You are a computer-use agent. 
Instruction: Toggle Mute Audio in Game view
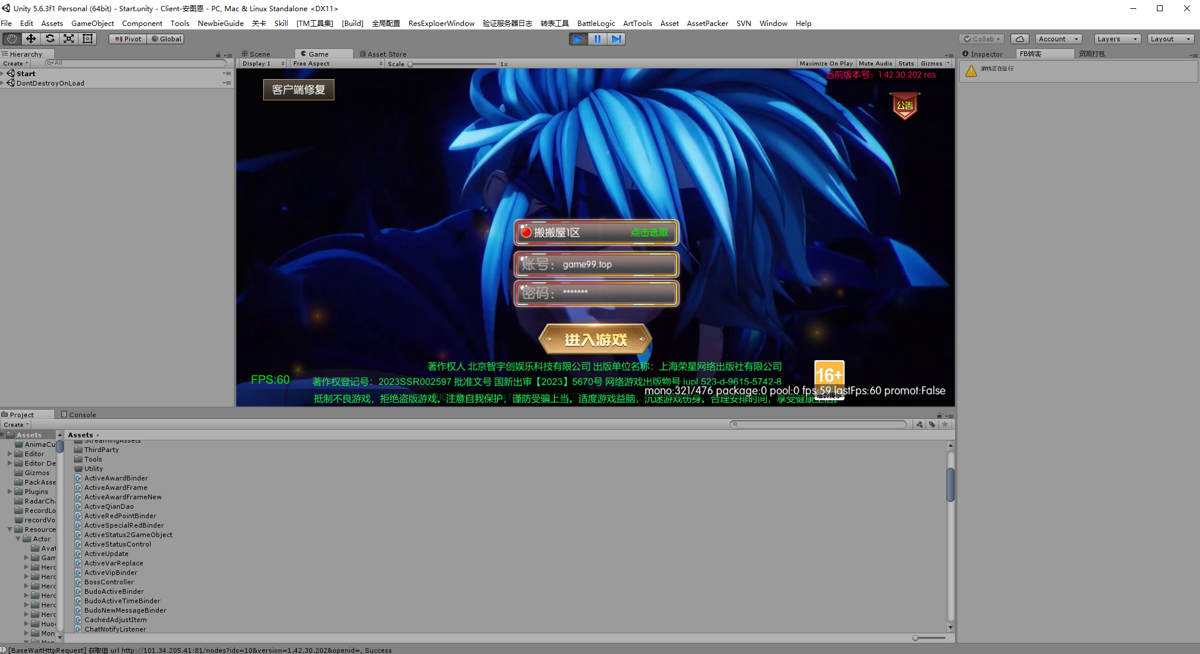[x=875, y=64]
